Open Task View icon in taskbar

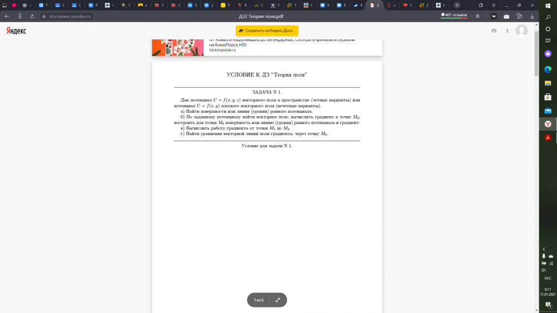click(548, 41)
